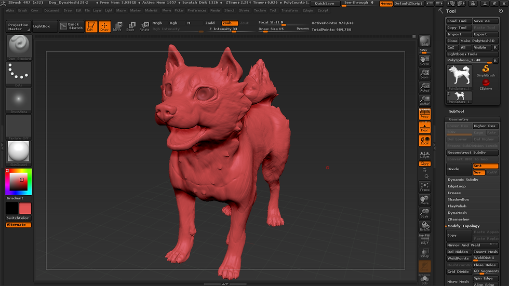Select the small PolySphere_1 dog thumbnail
Screen dimensions: 509x286
pyautogui.click(x=459, y=97)
